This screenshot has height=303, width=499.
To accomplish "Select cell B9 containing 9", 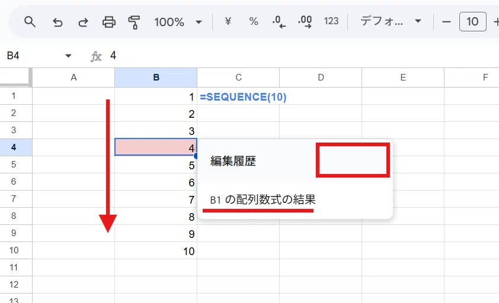I will (x=156, y=233).
